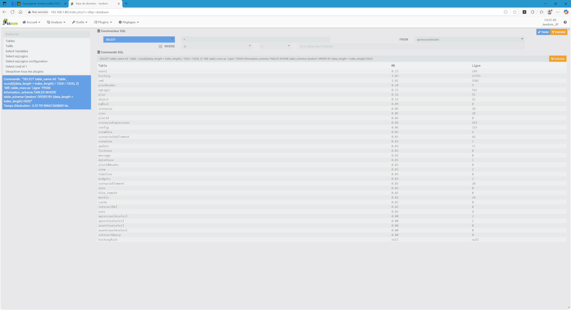
Task: Click the aprescouchésoleil row name
Action: coord(113,216)
